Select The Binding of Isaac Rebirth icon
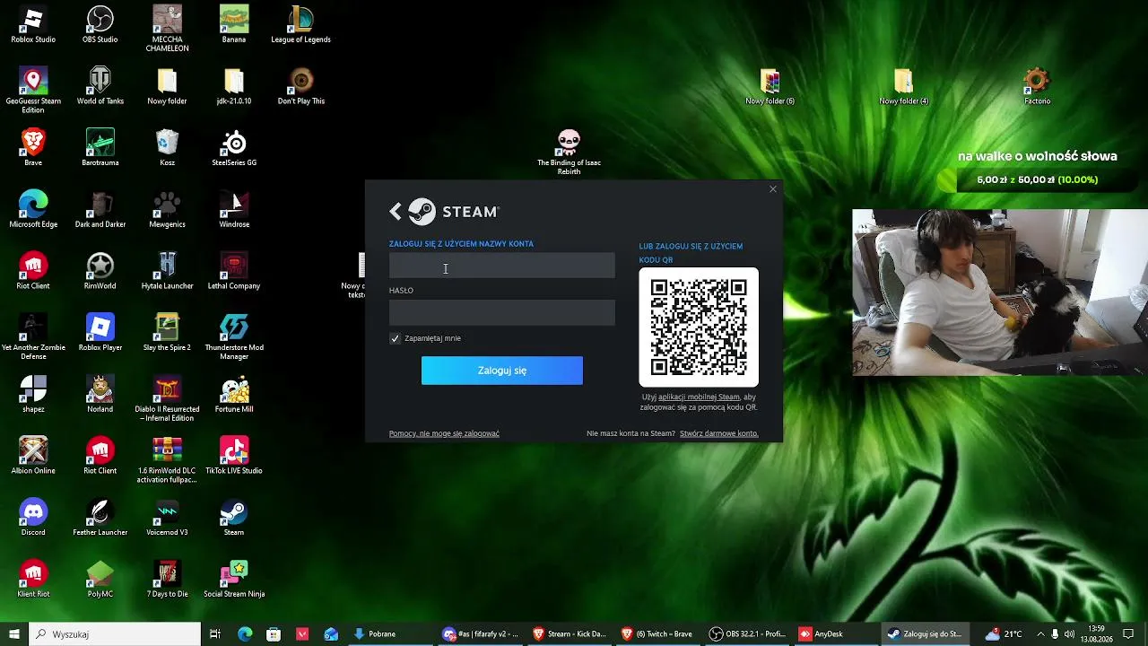The height and width of the screenshot is (646, 1148). pos(569,153)
